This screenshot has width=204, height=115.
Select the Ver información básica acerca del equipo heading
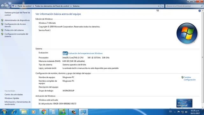(58, 14)
